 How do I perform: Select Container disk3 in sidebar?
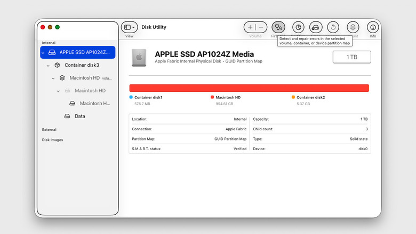coord(78,65)
